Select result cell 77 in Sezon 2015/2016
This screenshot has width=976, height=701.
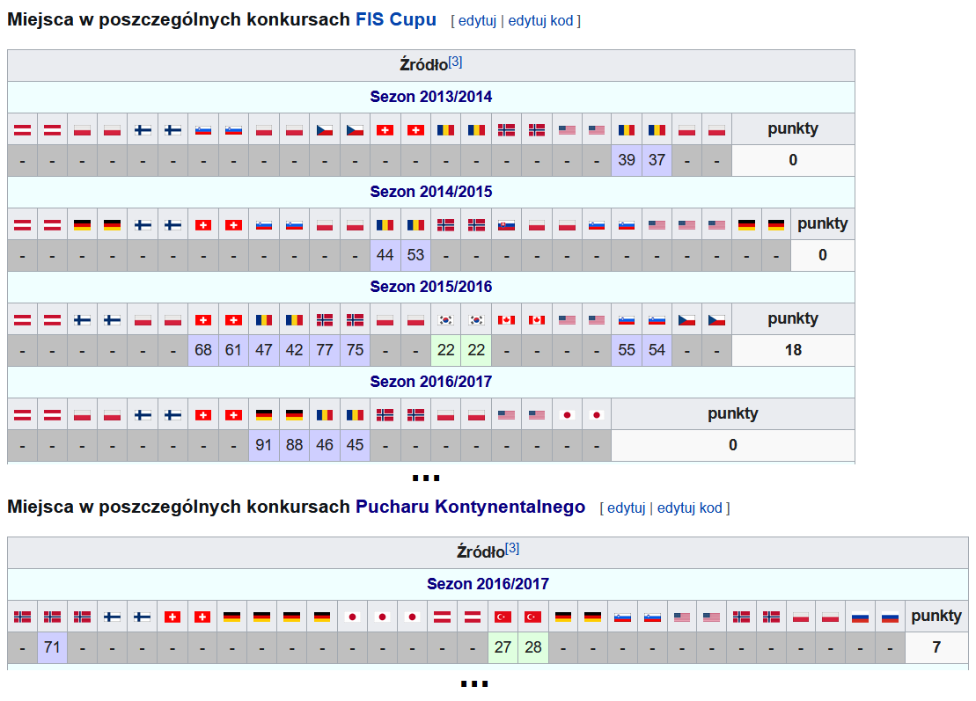(x=324, y=350)
